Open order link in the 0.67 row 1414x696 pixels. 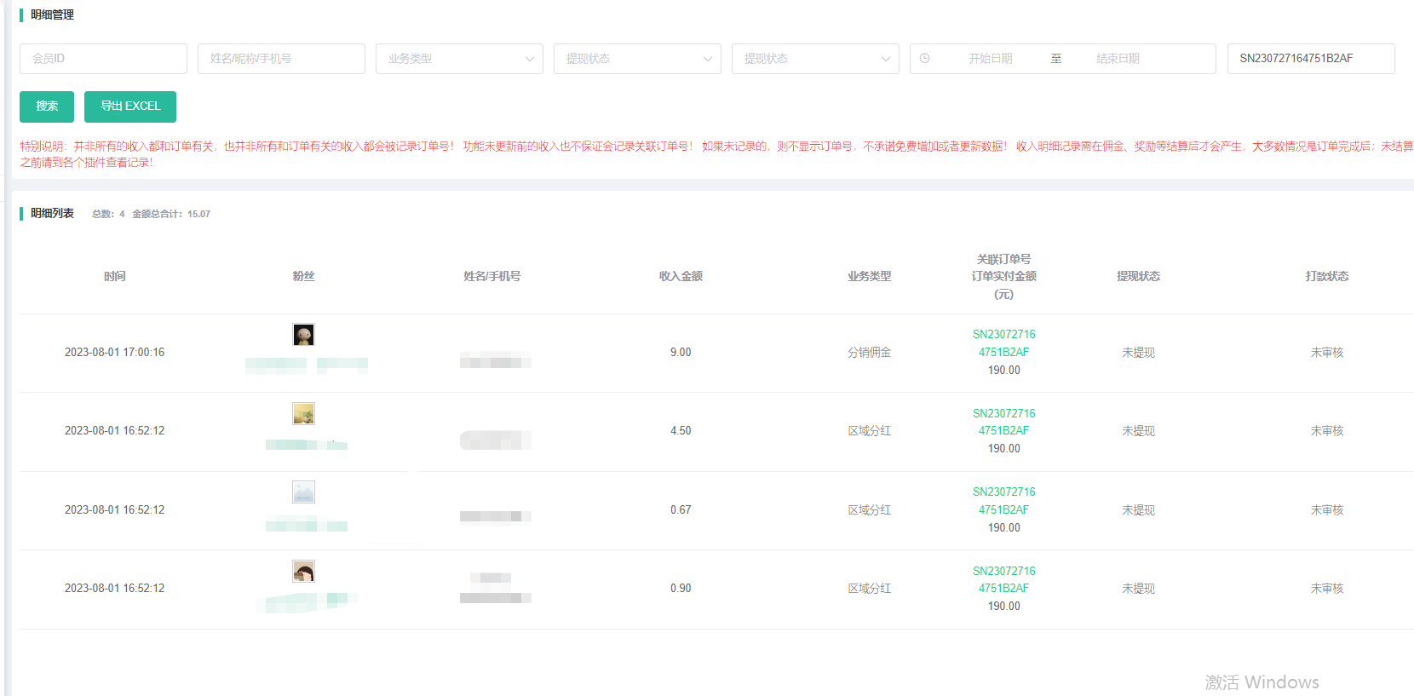click(1003, 501)
